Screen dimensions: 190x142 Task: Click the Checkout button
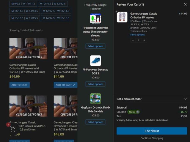152,131
